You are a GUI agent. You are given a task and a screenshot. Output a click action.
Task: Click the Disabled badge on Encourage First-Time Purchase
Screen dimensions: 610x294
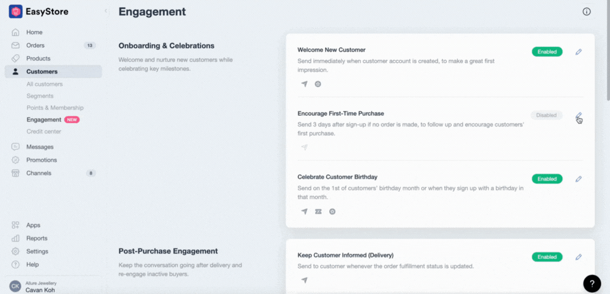click(x=546, y=115)
